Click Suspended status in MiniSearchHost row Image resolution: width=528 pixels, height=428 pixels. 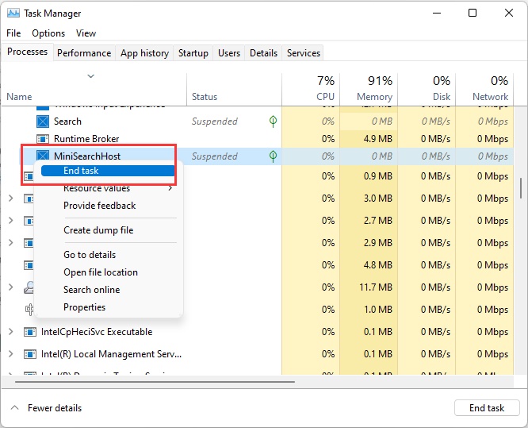215,156
